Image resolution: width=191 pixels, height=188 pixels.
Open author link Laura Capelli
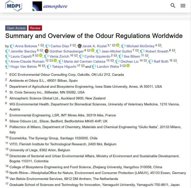coord(21,56)
